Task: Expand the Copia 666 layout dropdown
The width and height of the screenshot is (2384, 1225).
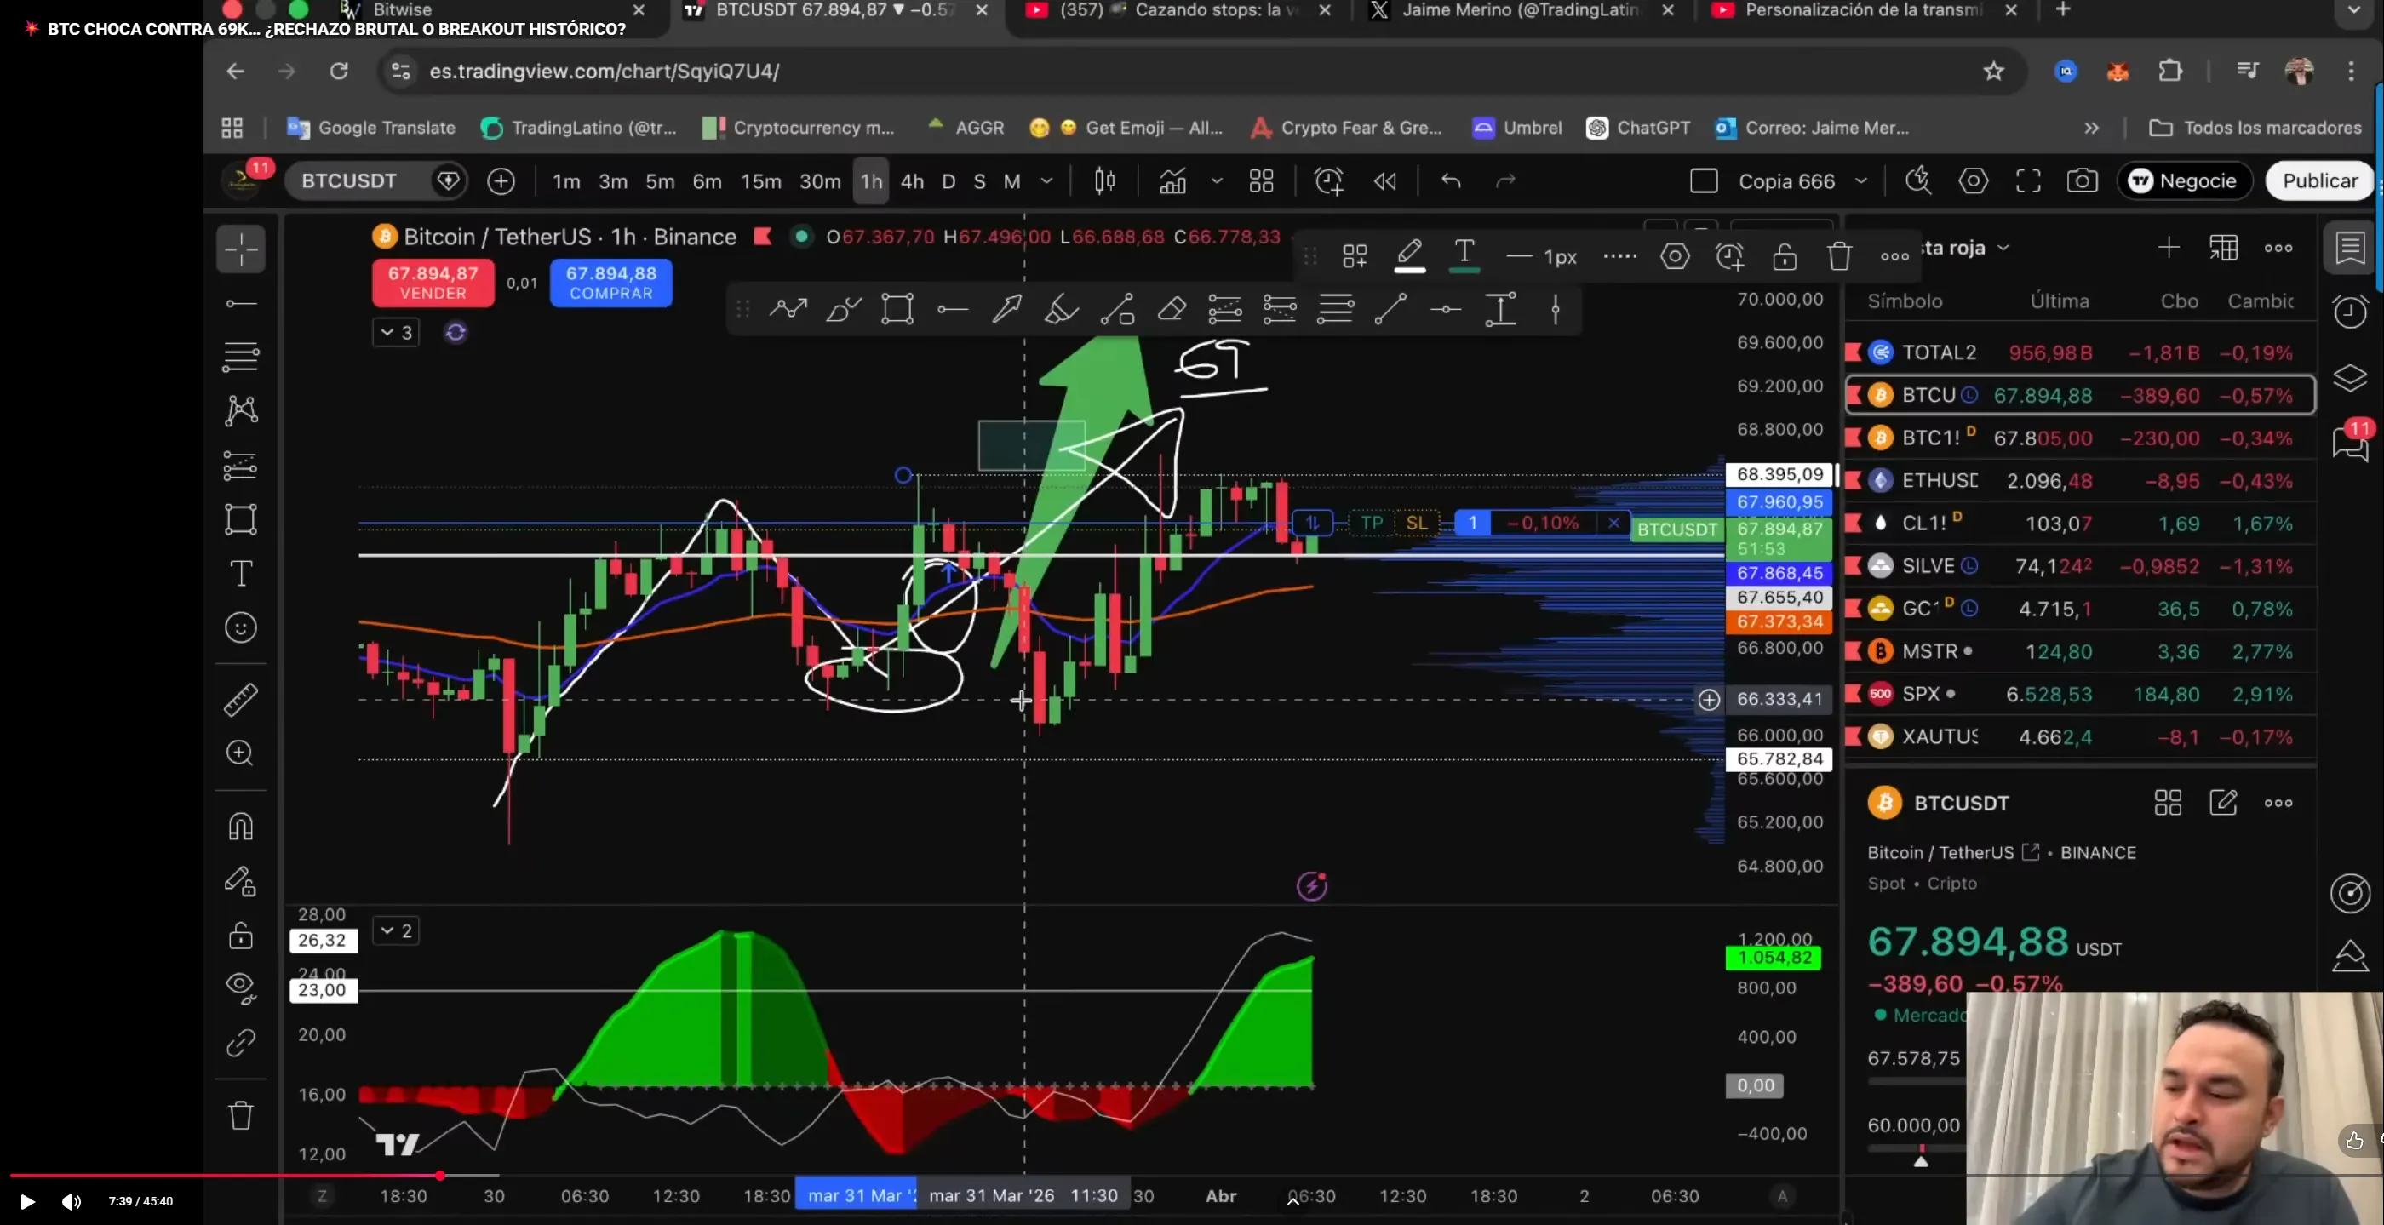Action: pos(1861,181)
